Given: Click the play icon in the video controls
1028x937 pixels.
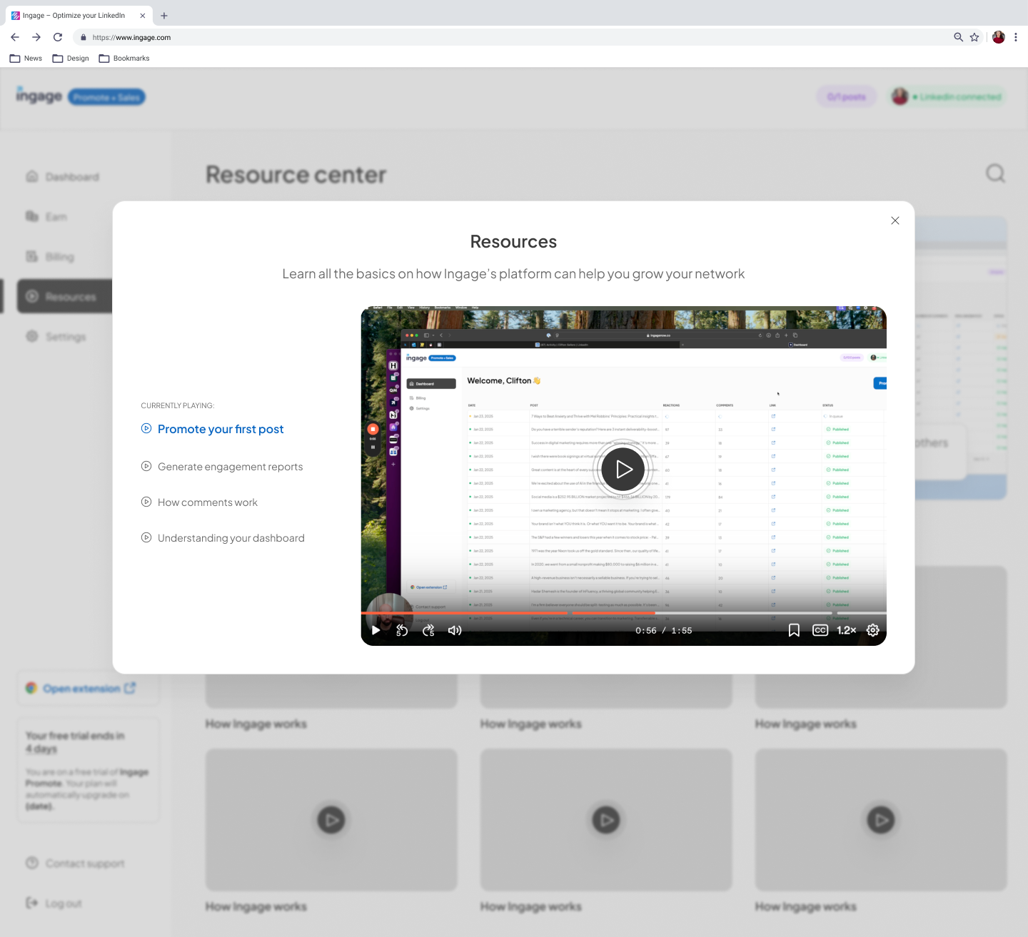Looking at the screenshot, I should (x=376, y=630).
